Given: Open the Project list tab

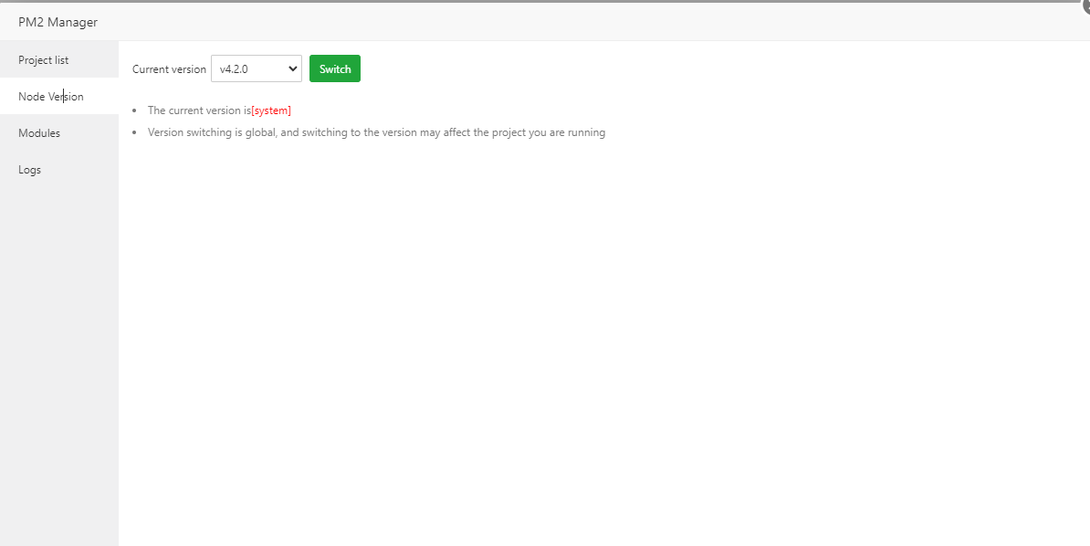Looking at the screenshot, I should point(59,60).
